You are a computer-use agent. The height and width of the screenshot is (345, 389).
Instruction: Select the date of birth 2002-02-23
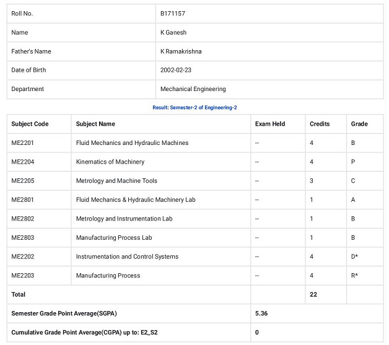click(x=176, y=70)
